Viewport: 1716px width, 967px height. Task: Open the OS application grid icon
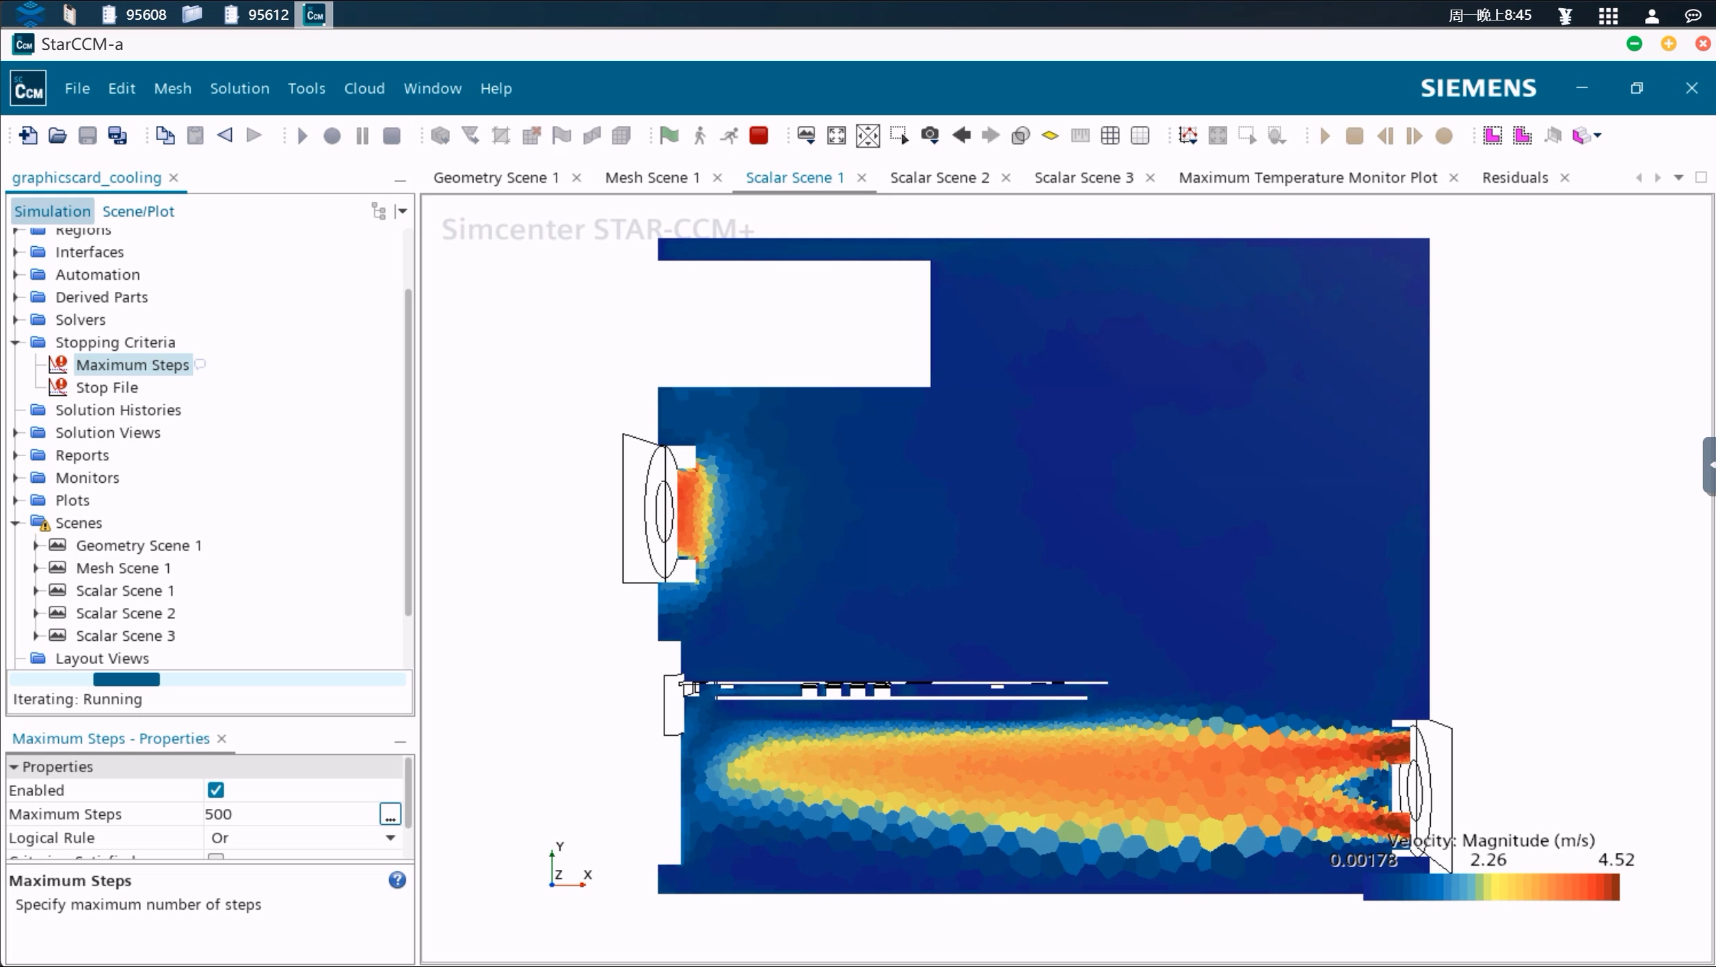(x=1608, y=15)
